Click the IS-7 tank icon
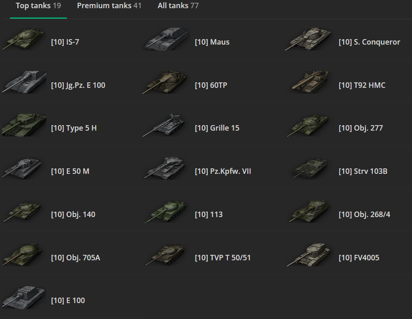412x319 pixels. coord(23,39)
